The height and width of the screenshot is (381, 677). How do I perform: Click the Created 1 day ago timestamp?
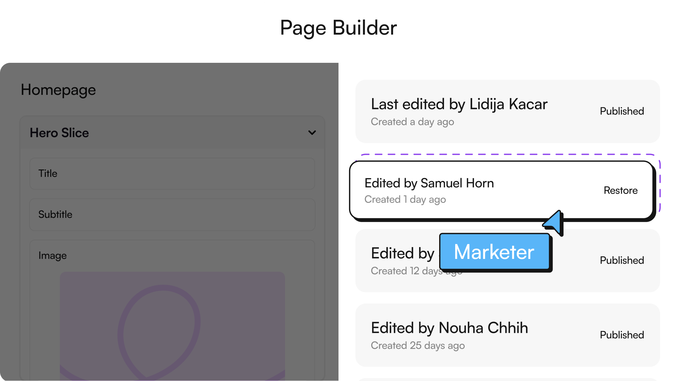tap(405, 199)
